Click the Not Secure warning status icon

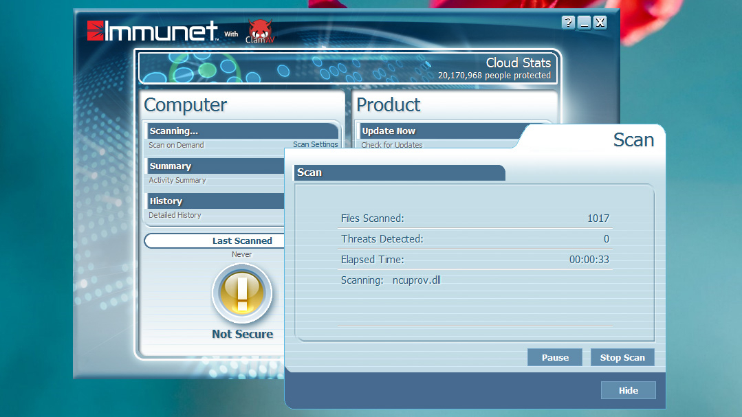242,293
